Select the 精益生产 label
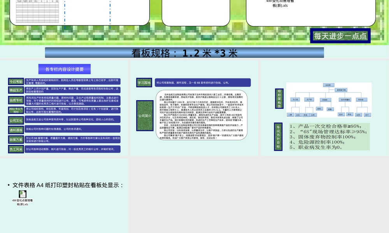 coord(16,90)
